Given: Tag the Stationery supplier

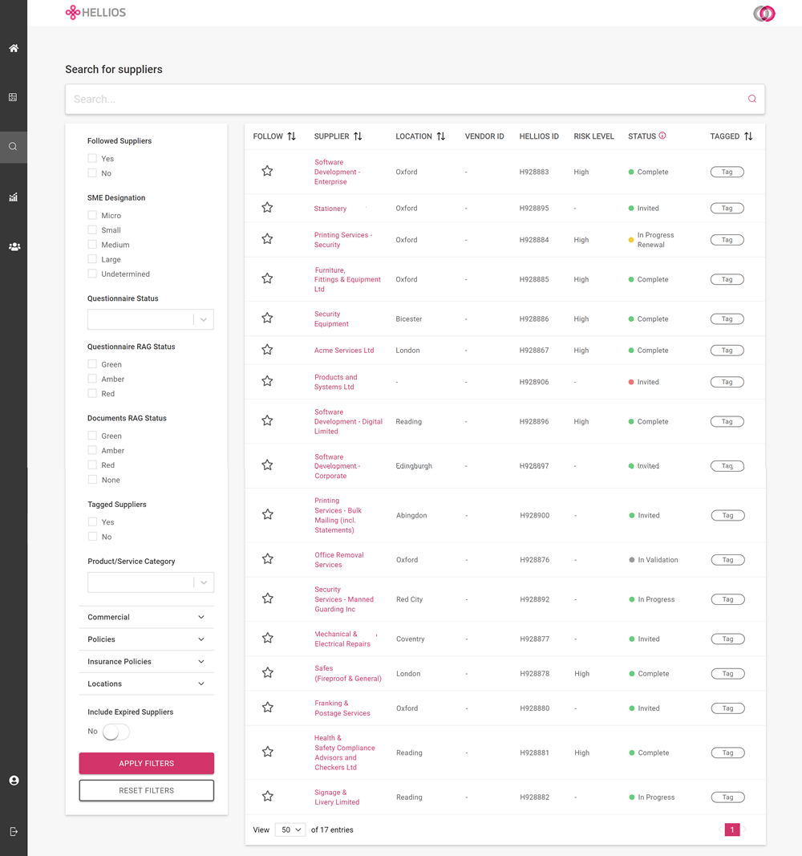Looking at the screenshot, I should [x=727, y=208].
